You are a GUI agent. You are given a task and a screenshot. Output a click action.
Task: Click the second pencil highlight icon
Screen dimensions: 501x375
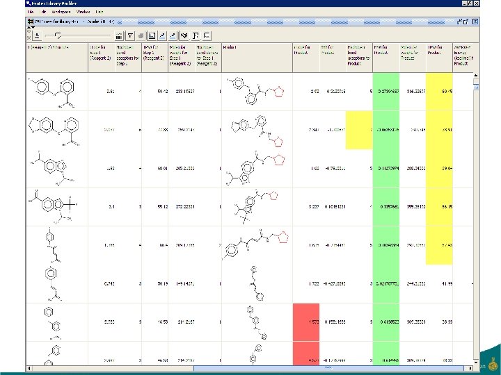[173, 35]
